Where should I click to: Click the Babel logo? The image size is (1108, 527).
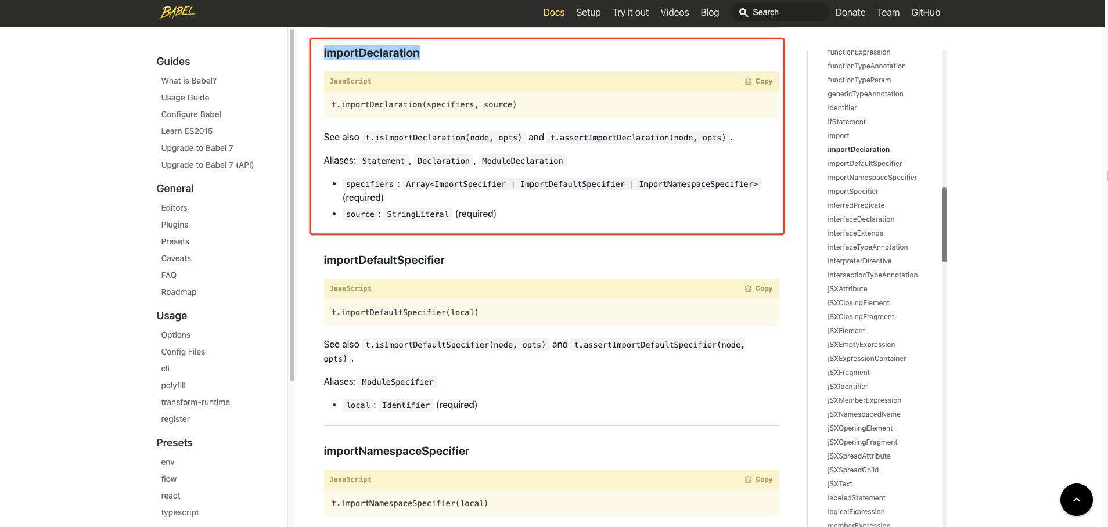(x=178, y=12)
